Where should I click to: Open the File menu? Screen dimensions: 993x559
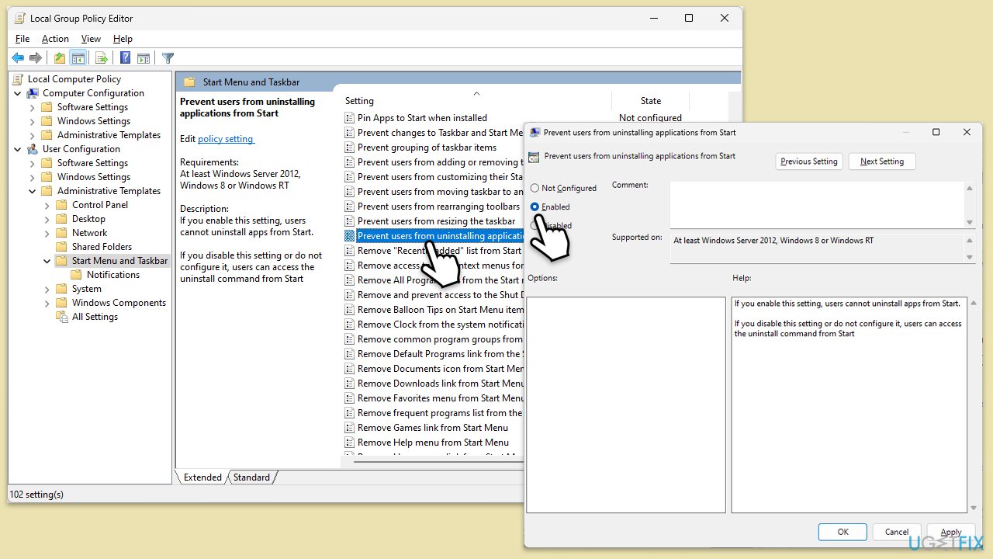[x=22, y=39]
